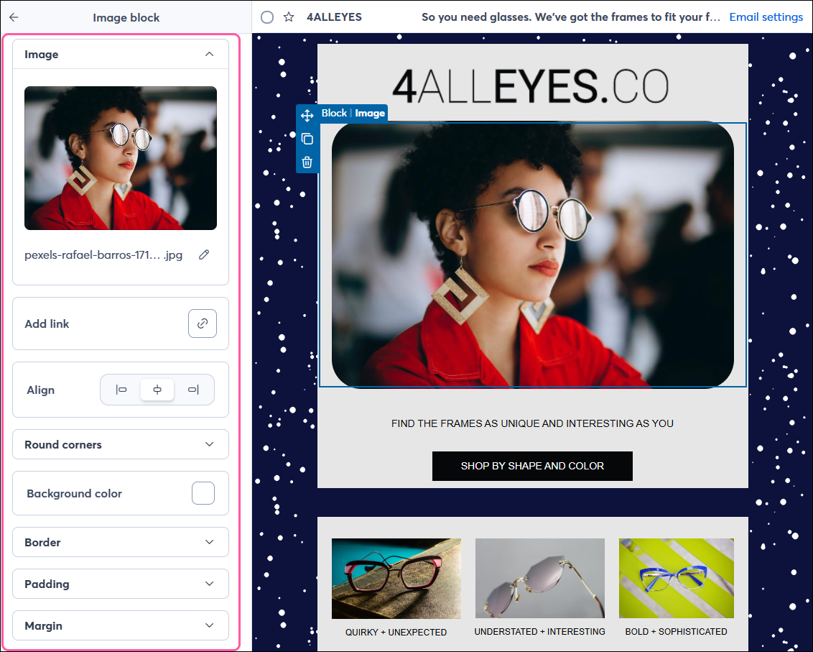Duplicate the image block with copy icon
The image size is (813, 652).
coord(307,139)
